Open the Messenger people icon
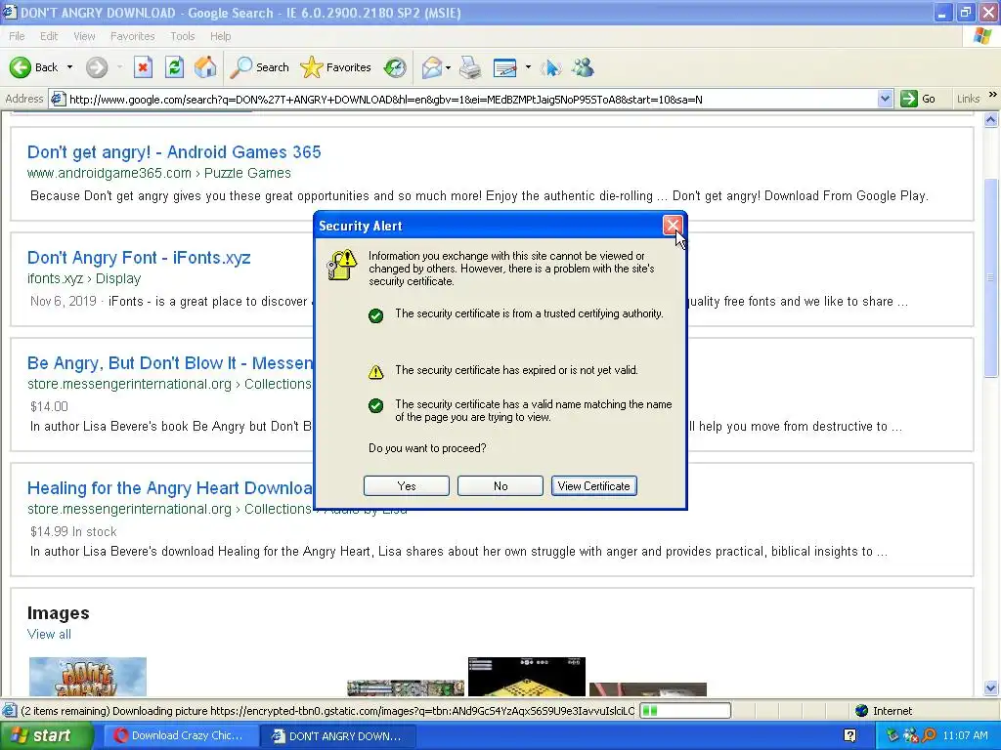 tap(583, 67)
